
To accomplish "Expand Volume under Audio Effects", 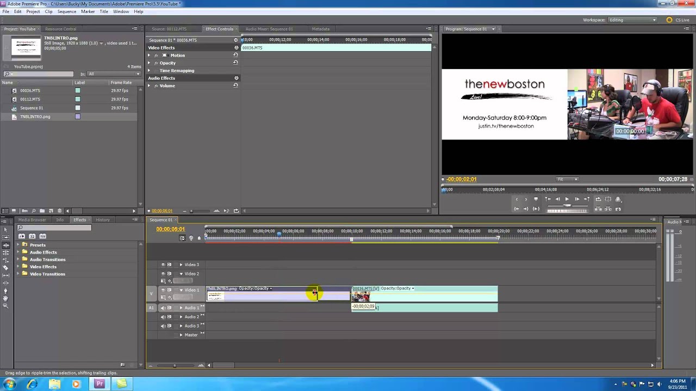I will 149,86.
